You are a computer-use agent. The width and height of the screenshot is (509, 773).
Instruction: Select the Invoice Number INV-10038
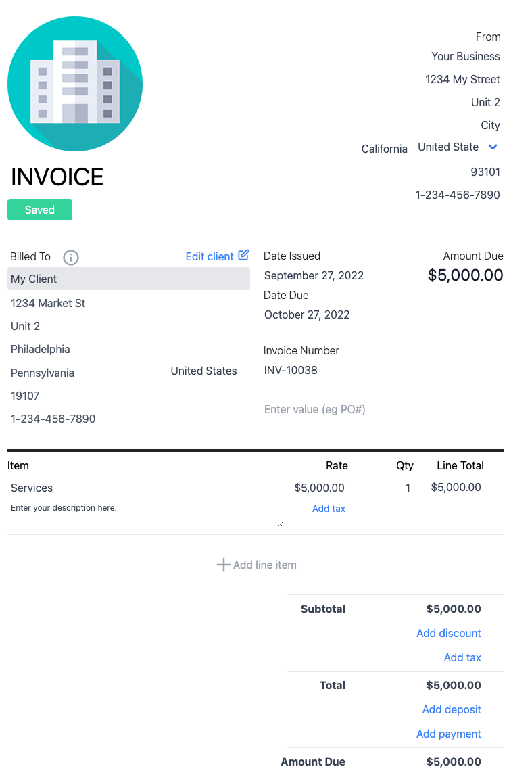[291, 370]
